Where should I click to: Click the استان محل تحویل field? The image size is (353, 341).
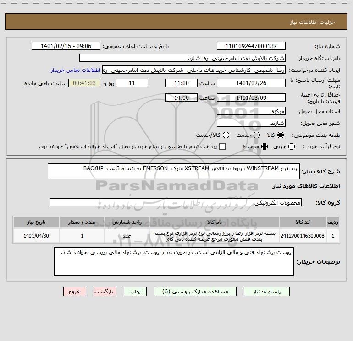[251, 111]
